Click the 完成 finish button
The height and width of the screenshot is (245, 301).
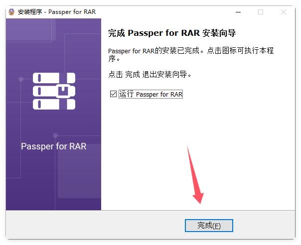click(x=209, y=226)
